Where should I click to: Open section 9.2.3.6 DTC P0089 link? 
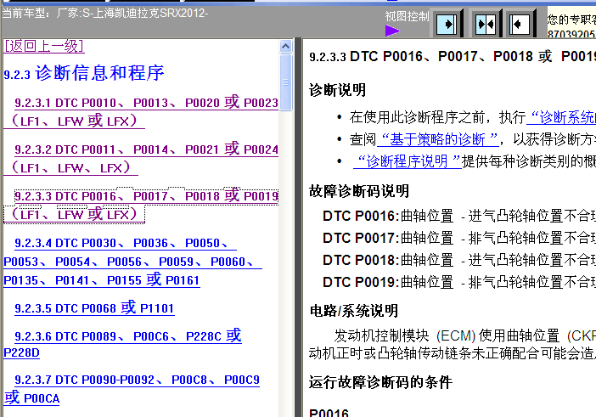click(x=122, y=344)
